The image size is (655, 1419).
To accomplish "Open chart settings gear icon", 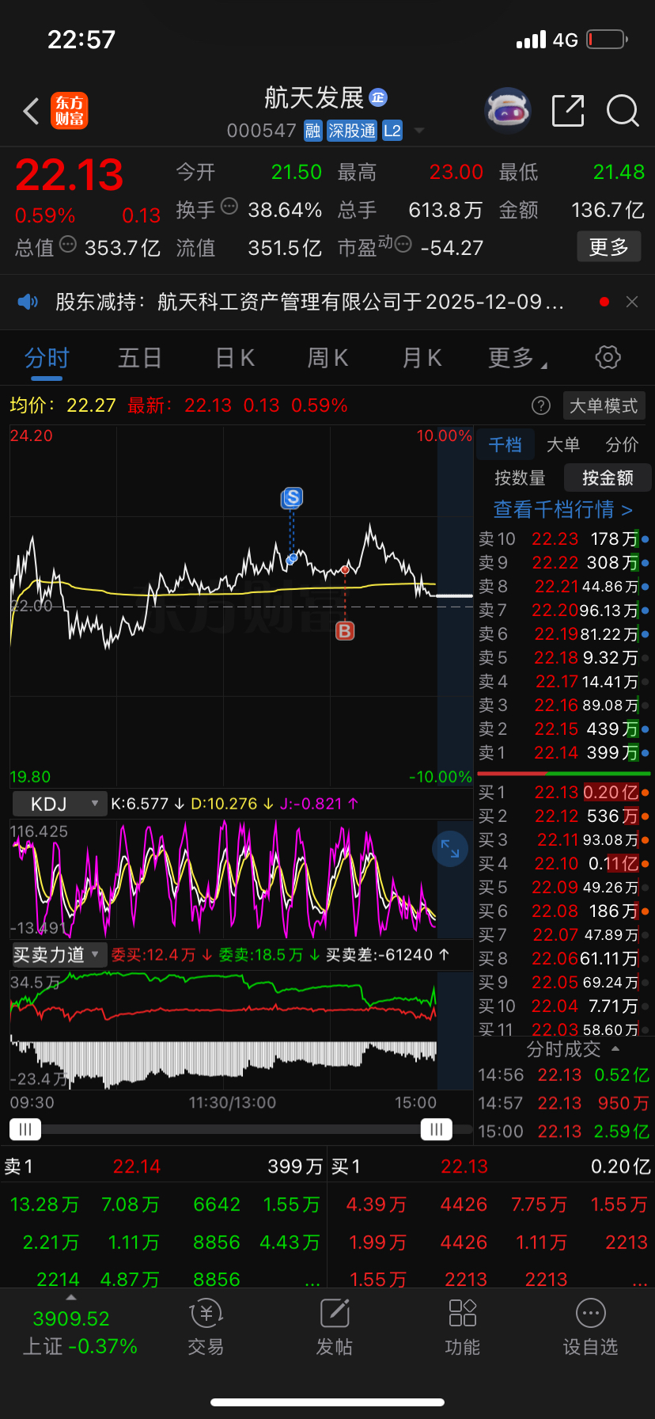I will click(608, 357).
